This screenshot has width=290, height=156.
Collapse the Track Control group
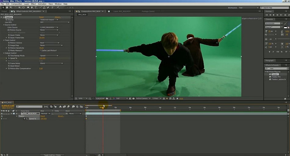pyautogui.click(x=4, y=40)
